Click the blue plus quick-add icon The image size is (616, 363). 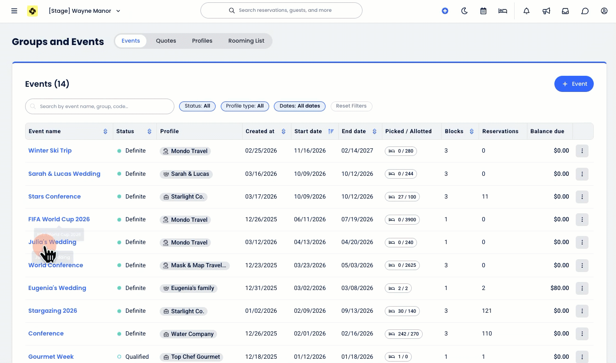point(445,11)
